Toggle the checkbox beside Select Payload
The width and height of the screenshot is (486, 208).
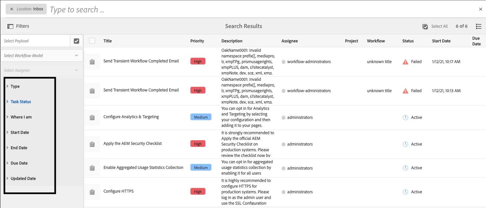coord(76,41)
